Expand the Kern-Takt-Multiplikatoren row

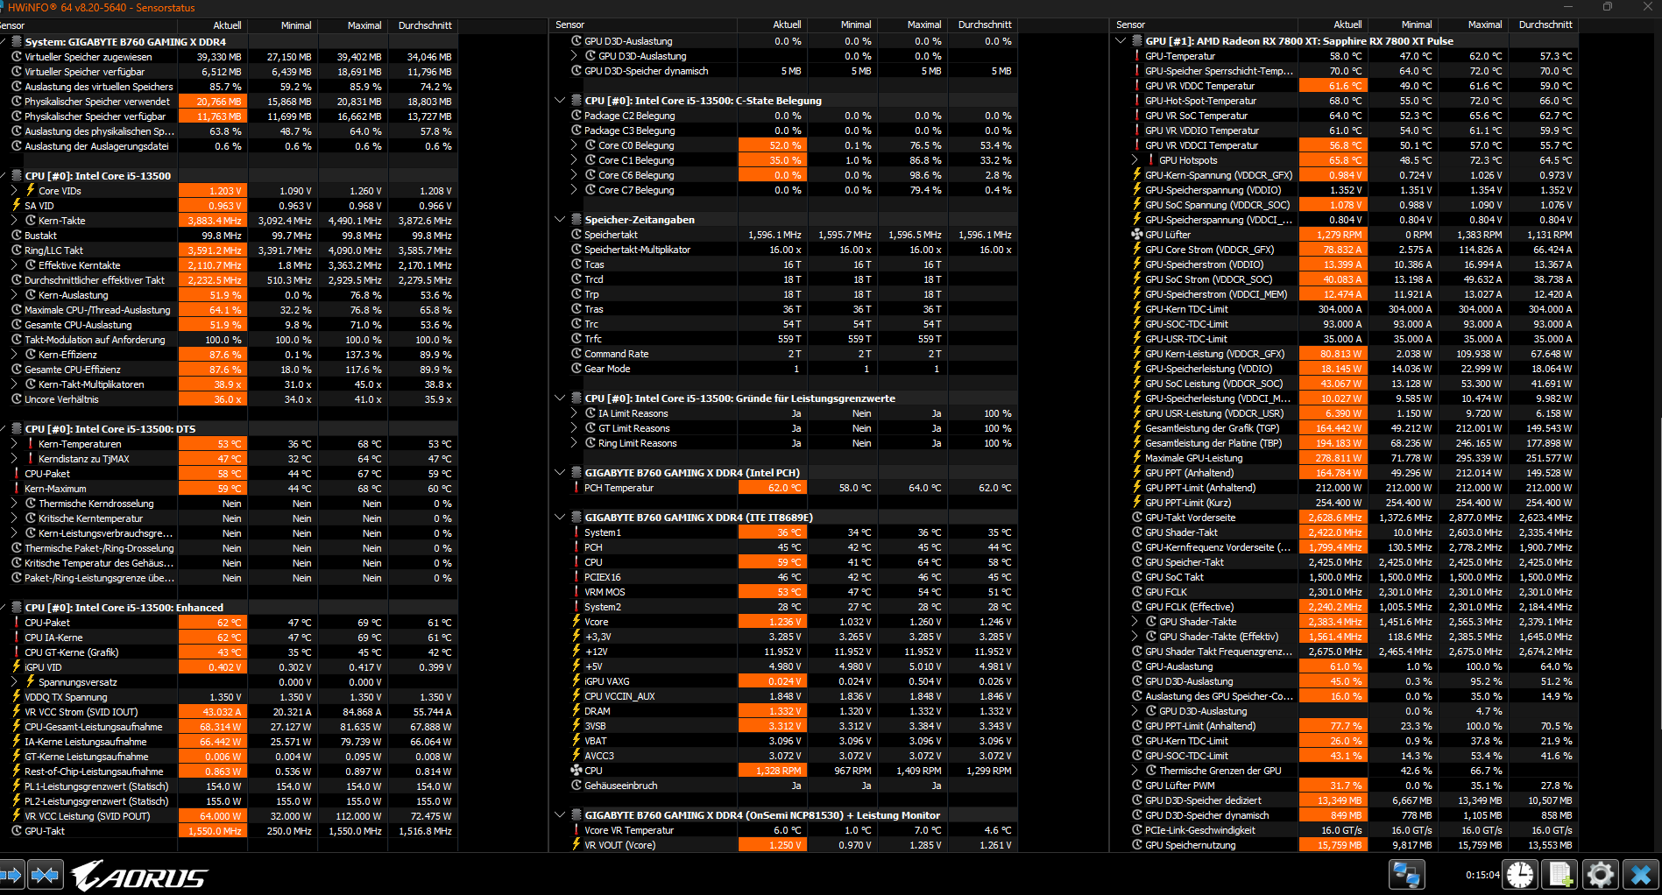(14, 384)
